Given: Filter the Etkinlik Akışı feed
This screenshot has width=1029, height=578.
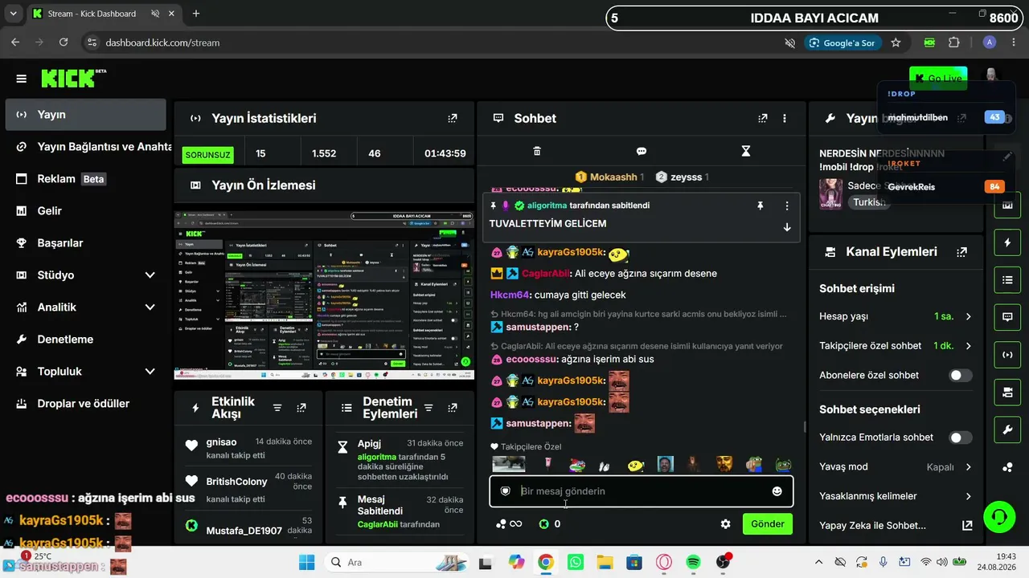Looking at the screenshot, I should (x=277, y=408).
